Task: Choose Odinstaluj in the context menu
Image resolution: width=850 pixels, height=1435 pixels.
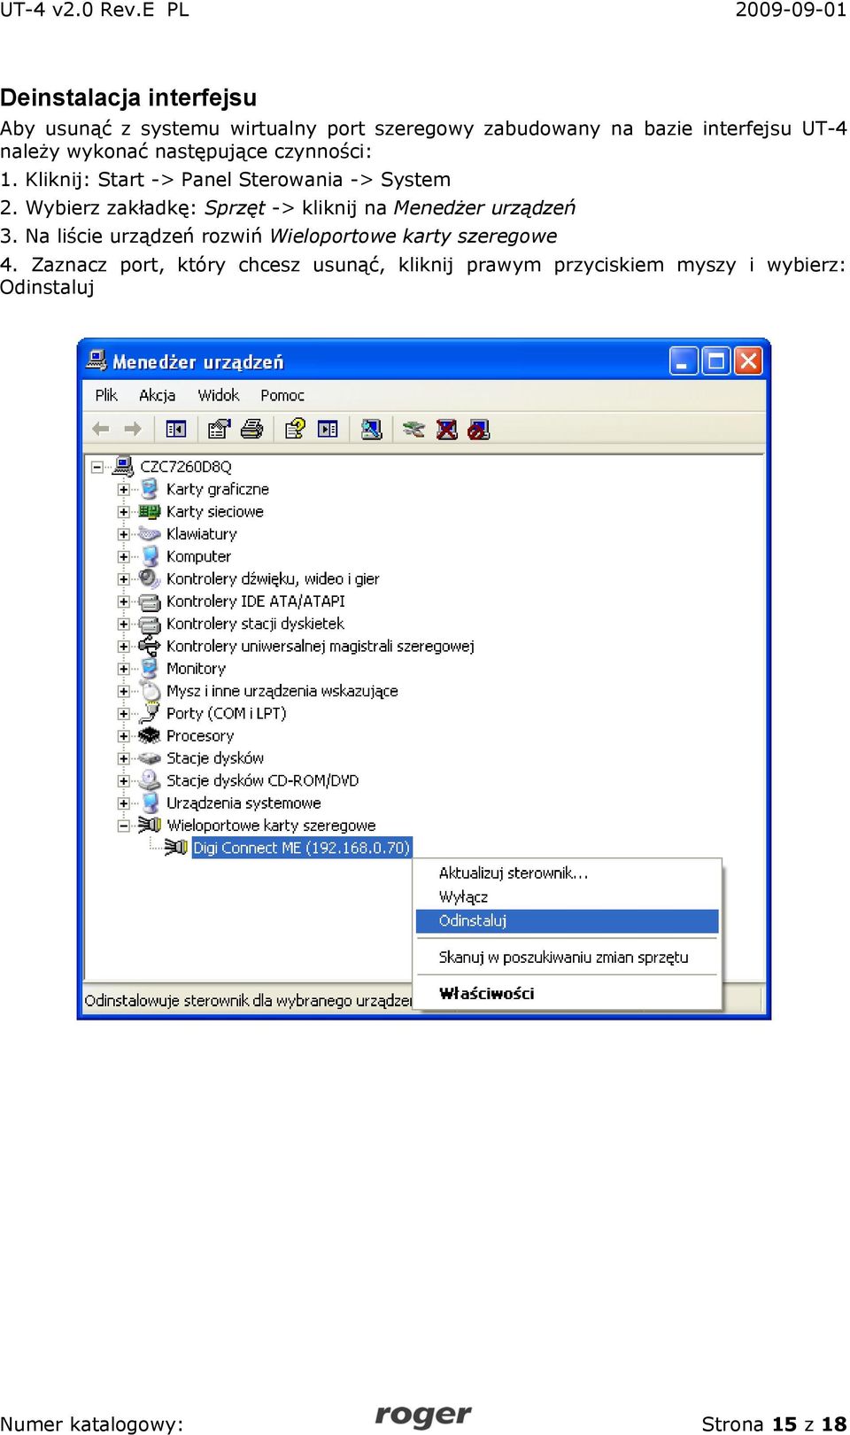Action: [567, 920]
